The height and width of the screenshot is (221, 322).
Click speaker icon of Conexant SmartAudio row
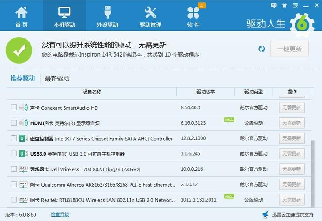(23, 107)
